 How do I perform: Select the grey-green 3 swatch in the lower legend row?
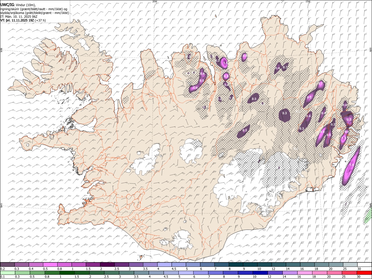[126, 273]
